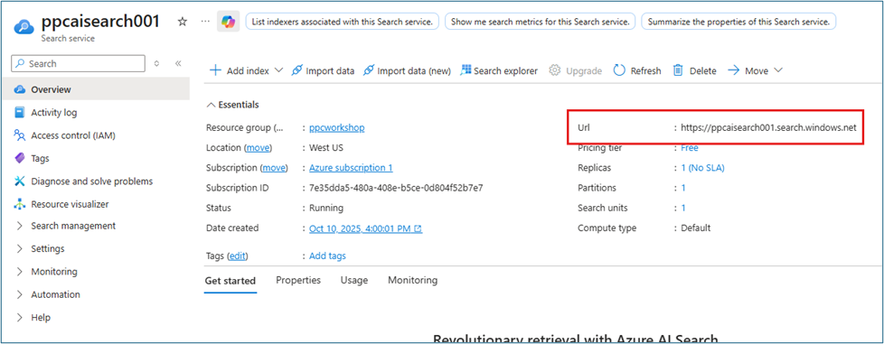Click the magnifier icon in the Search box

20,63
